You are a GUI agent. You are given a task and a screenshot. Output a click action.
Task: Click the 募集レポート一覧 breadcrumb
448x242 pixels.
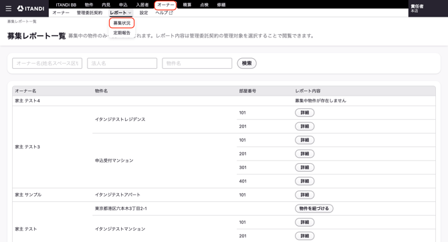coord(21,21)
